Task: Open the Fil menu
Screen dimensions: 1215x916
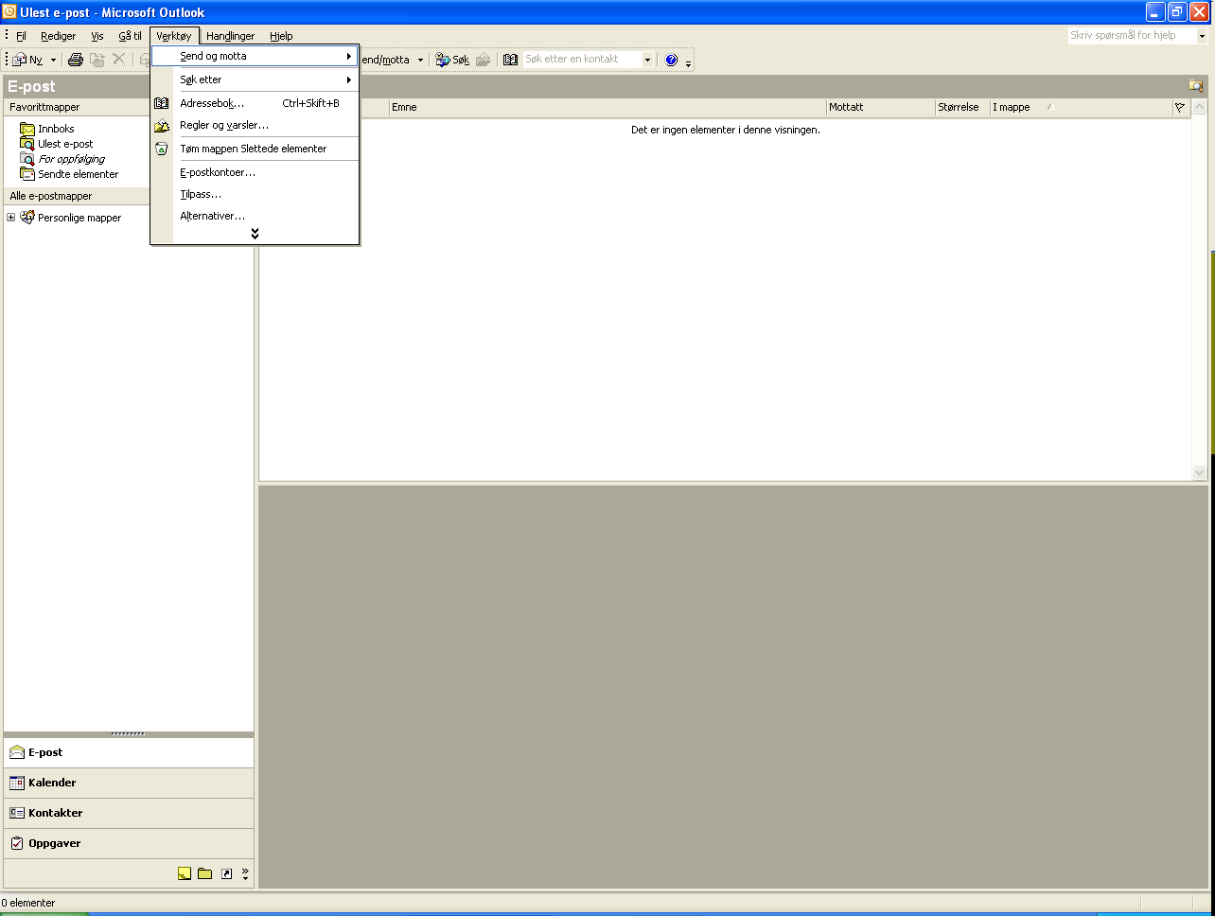Action: click(x=21, y=36)
